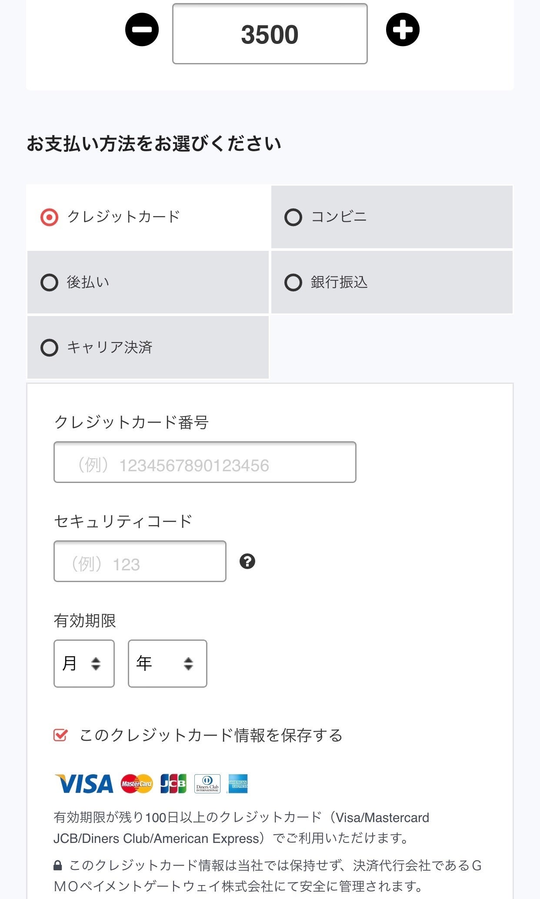
Task: Open the security code help question mark
Action: pos(247,561)
